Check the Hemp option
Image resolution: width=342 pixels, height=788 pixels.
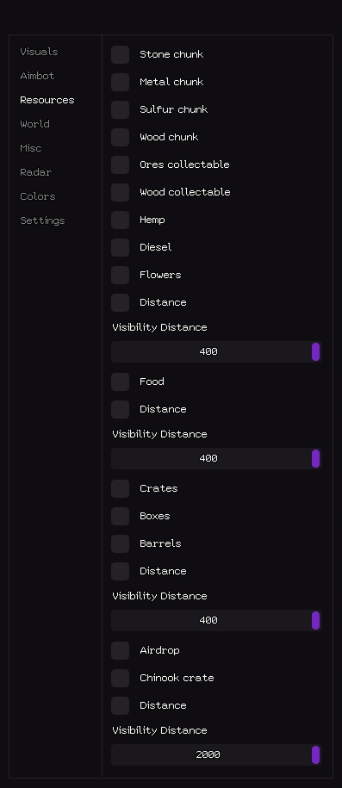(x=121, y=220)
